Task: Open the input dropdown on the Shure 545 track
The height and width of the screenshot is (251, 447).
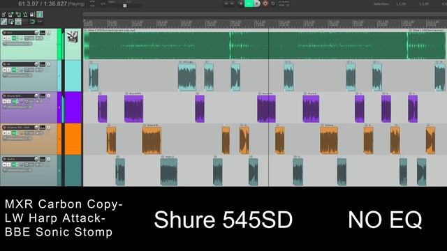Action: click(x=17, y=107)
